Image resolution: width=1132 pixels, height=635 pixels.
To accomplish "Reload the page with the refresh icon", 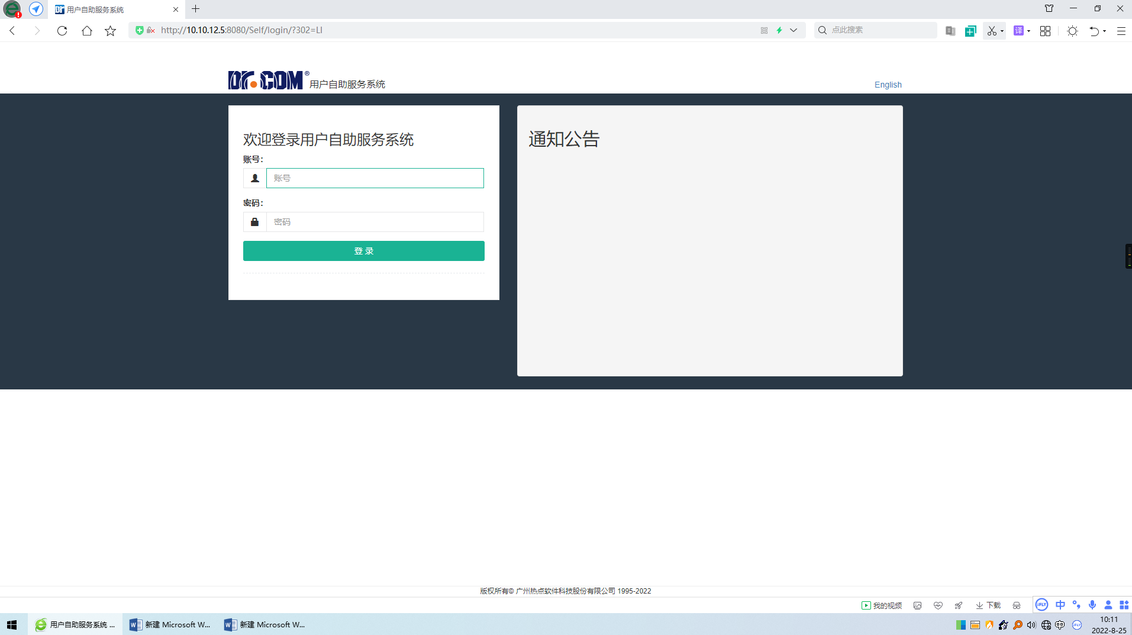I will coord(62,31).
